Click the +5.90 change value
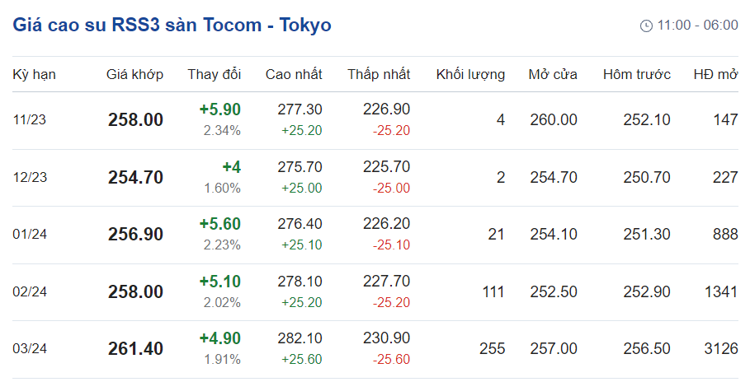 point(219,109)
